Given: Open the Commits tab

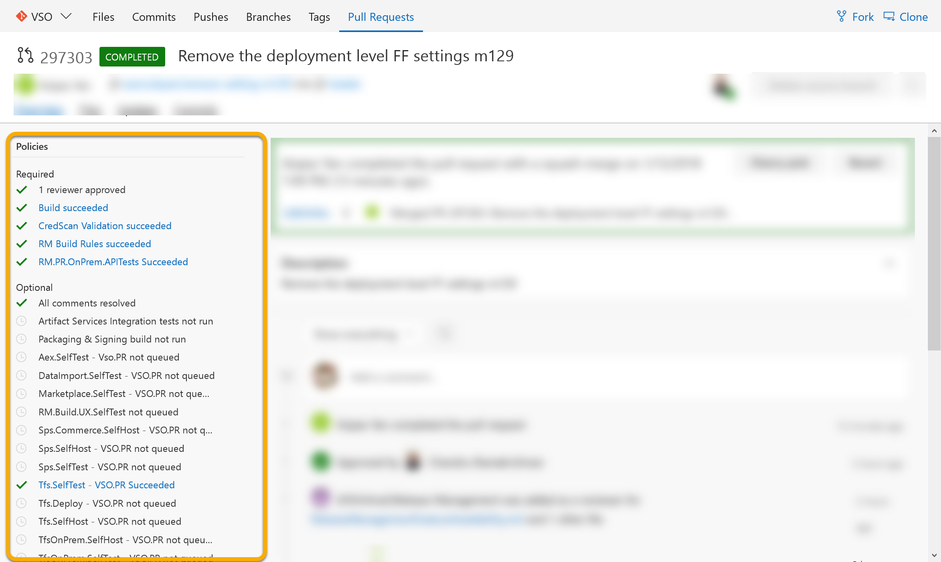Looking at the screenshot, I should pyautogui.click(x=154, y=17).
